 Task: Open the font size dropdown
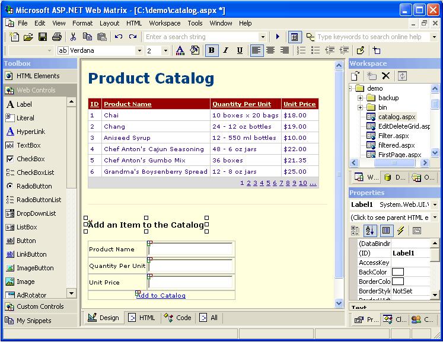pos(165,51)
